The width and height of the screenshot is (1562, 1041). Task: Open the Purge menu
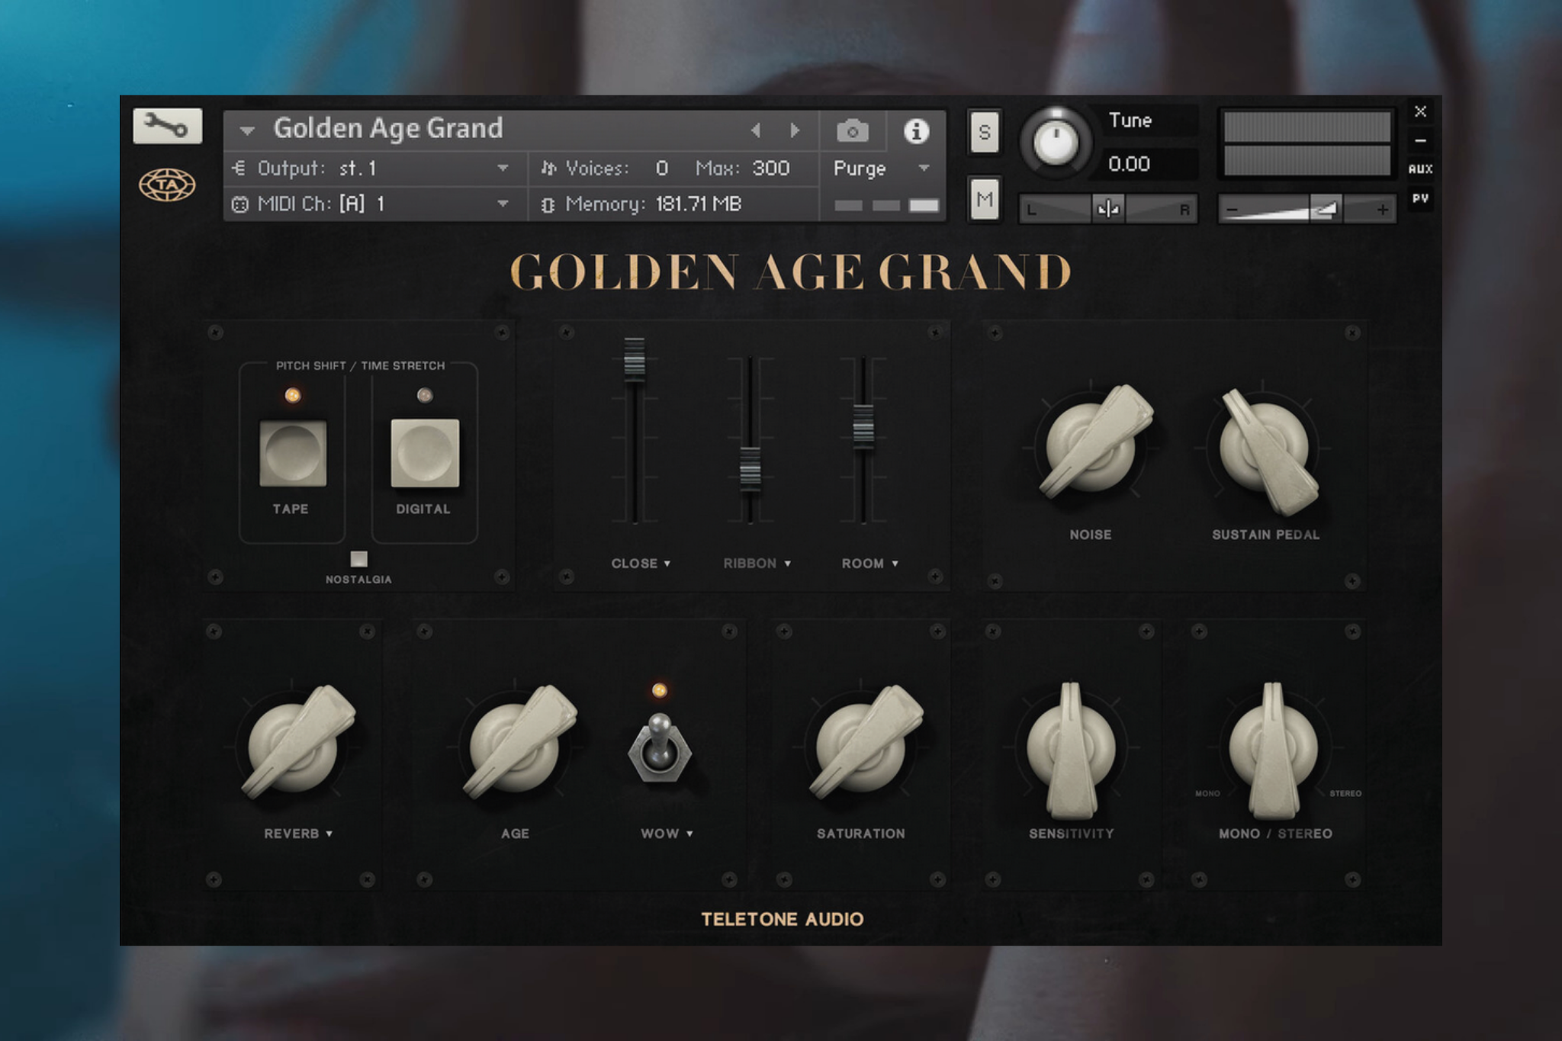click(x=860, y=169)
